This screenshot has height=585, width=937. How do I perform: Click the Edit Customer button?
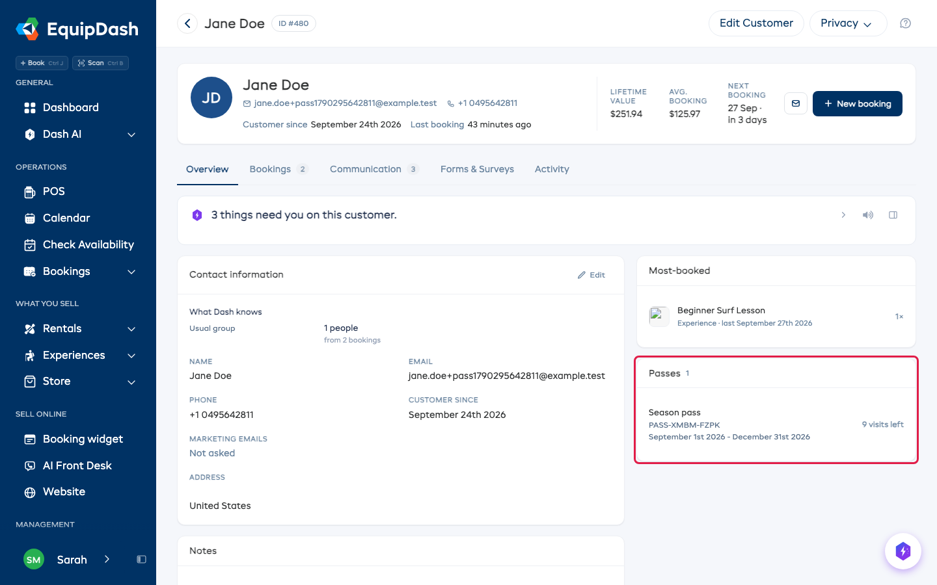pyautogui.click(x=756, y=23)
